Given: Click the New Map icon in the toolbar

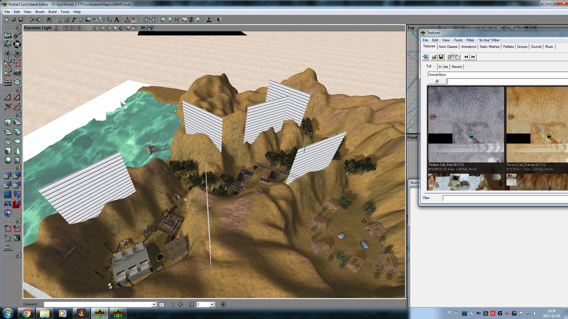Looking at the screenshot, I should click(7, 19).
